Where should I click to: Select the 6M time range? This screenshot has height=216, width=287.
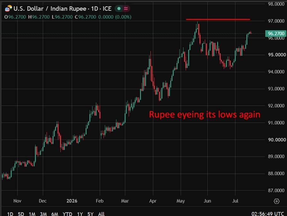click(x=55, y=214)
